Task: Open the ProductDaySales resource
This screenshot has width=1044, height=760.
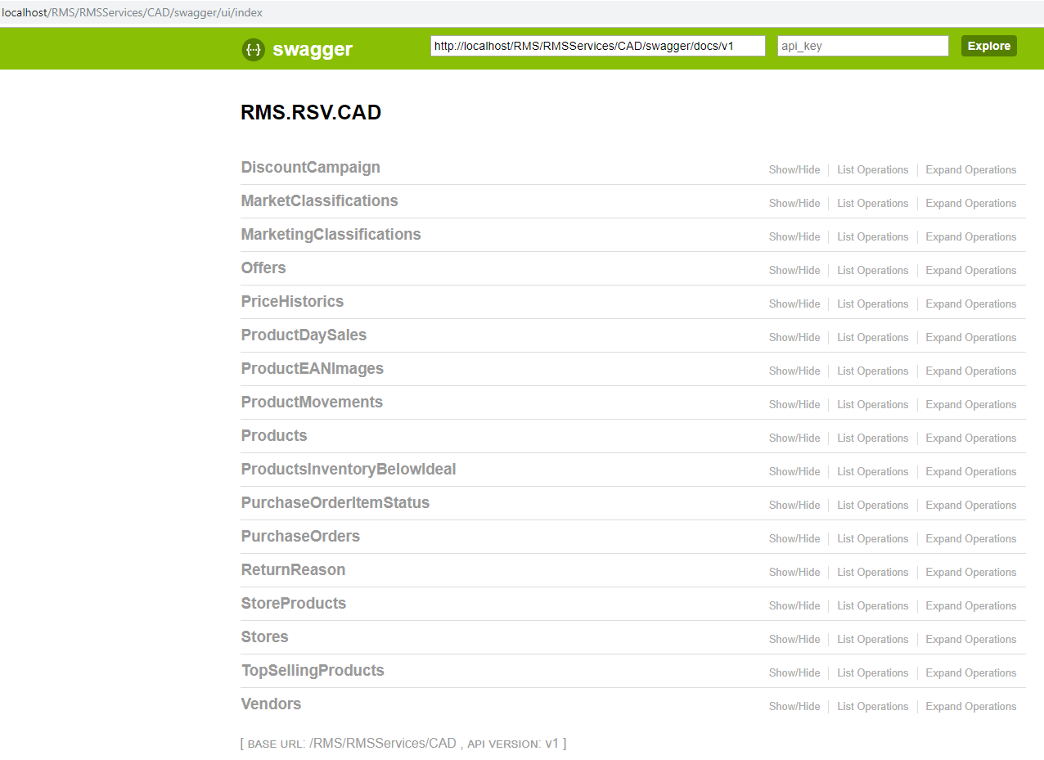Action: click(304, 335)
